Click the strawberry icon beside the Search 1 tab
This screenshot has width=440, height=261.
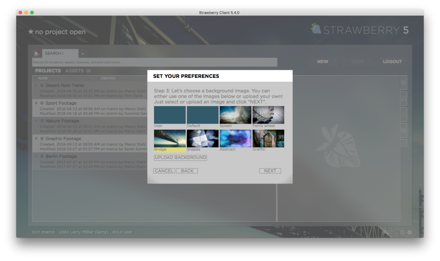[x=37, y=54]
